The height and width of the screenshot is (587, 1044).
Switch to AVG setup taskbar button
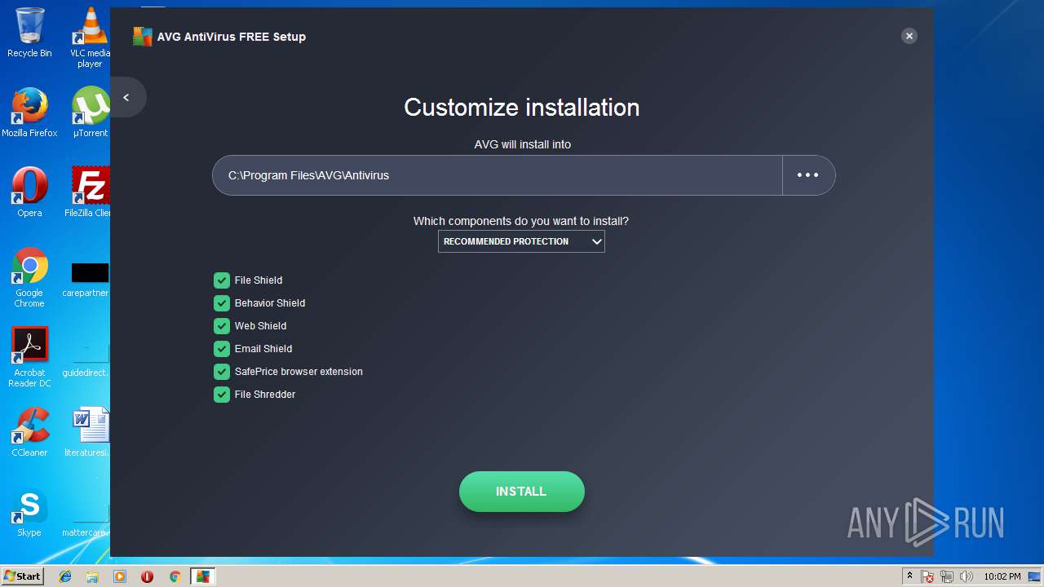[202, 576]
